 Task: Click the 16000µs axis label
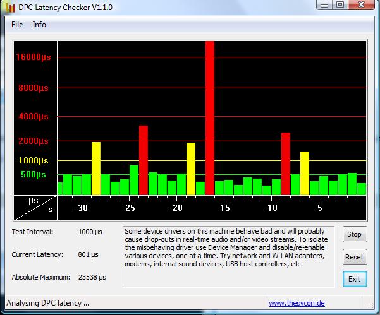tap(34, 57)
